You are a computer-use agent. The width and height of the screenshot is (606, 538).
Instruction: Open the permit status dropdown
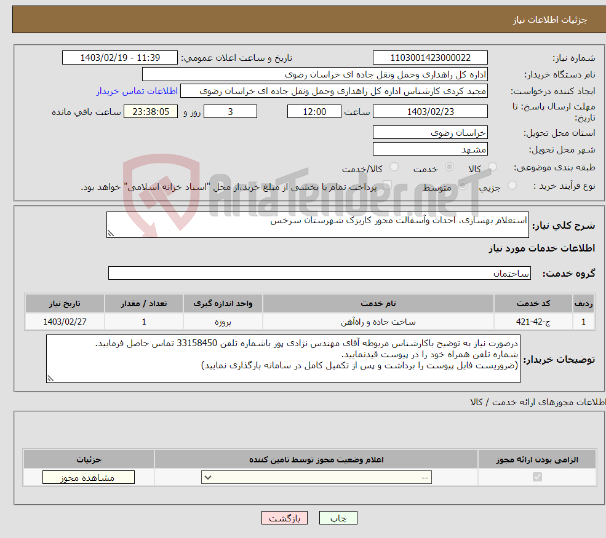316,477
